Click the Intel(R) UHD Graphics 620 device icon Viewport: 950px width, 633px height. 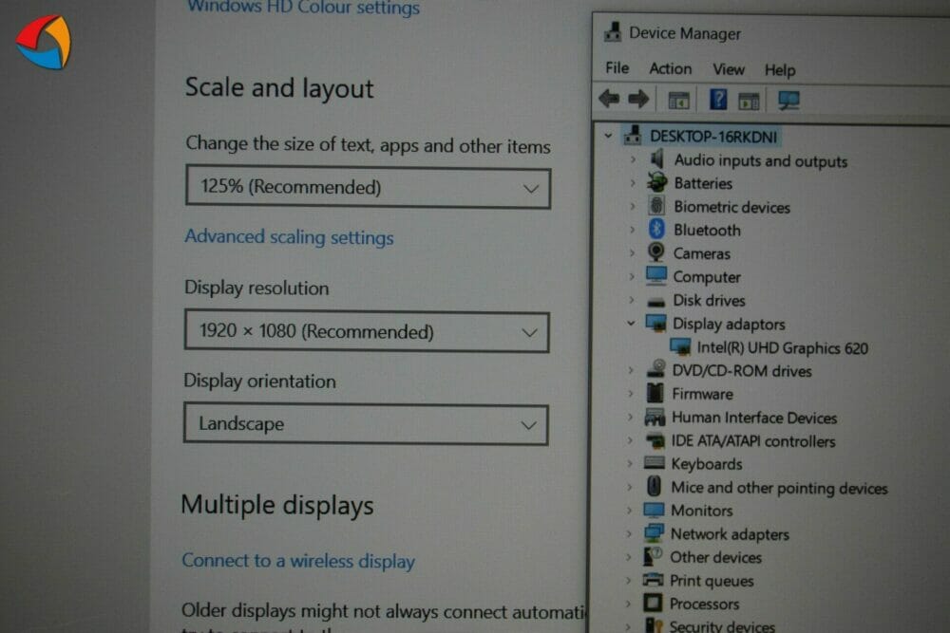[x=680, y=346]
